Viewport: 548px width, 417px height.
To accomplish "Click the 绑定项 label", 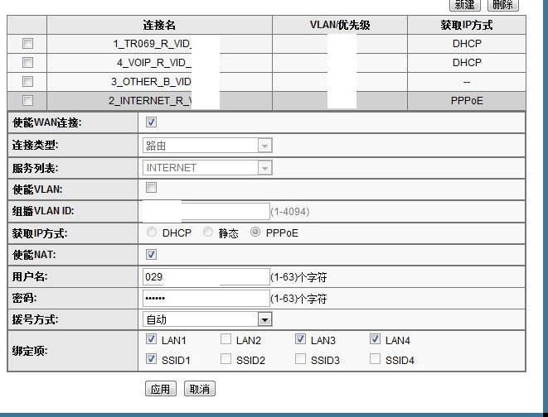I will click(30, 351).
